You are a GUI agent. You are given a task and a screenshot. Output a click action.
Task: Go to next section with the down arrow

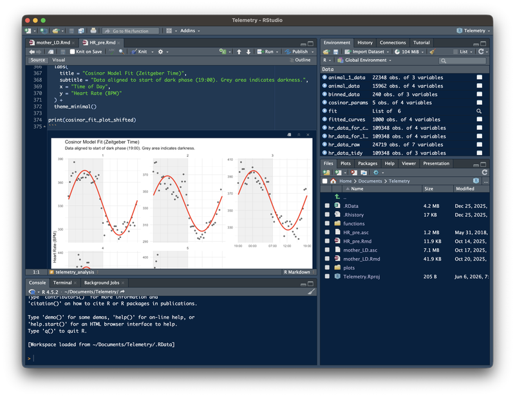coord(248,51)
